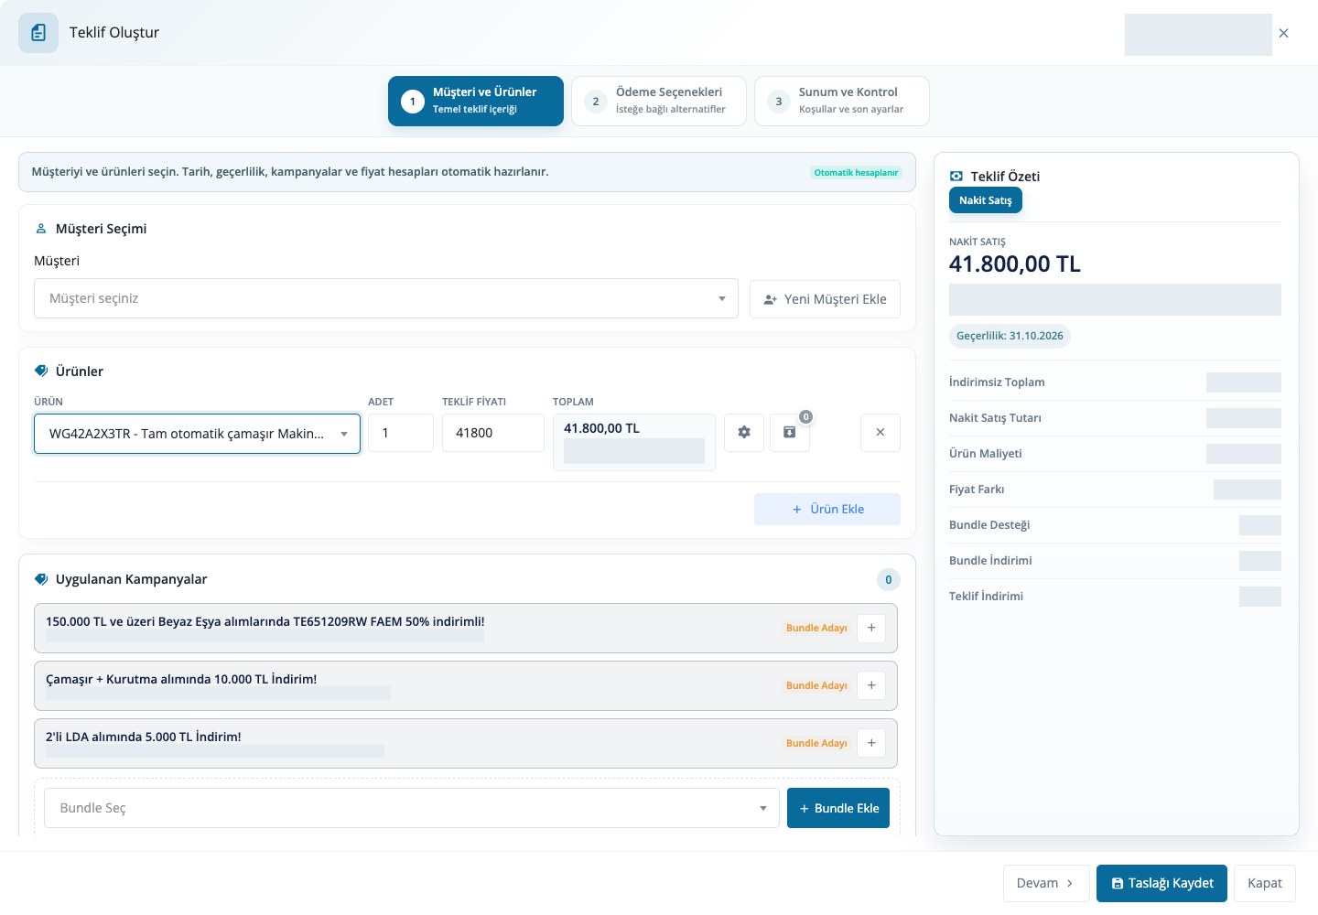Image resolution: width=1318 pixels, height=915 pixels.
Task: Click the Uygulanan Kampanyalar tag icon
Action: point(41,579)
